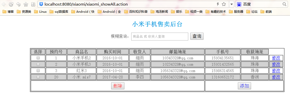Click the 收货人 column header
This screenshot has width=290, height=95.
pos(140,52)
